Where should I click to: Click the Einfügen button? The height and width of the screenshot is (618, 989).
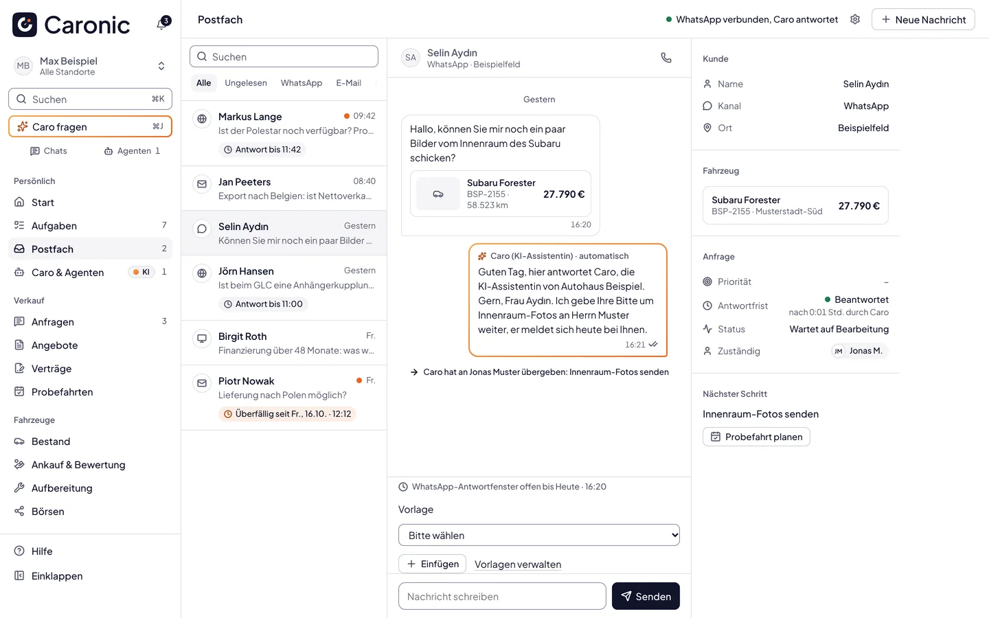(432, 564)
